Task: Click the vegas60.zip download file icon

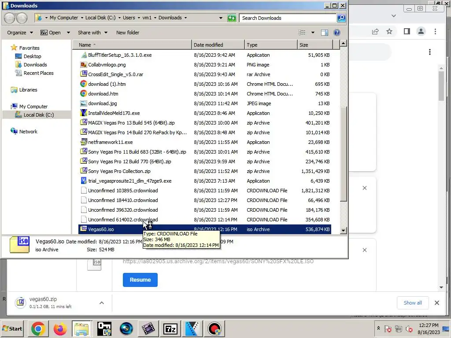Action: point(20,303)
